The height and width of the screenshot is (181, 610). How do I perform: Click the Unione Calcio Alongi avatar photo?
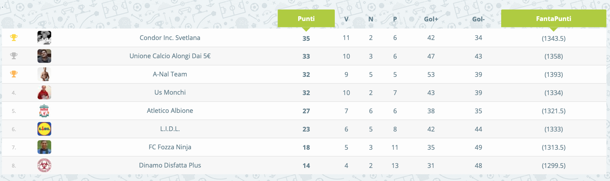[x=44, y=56]
